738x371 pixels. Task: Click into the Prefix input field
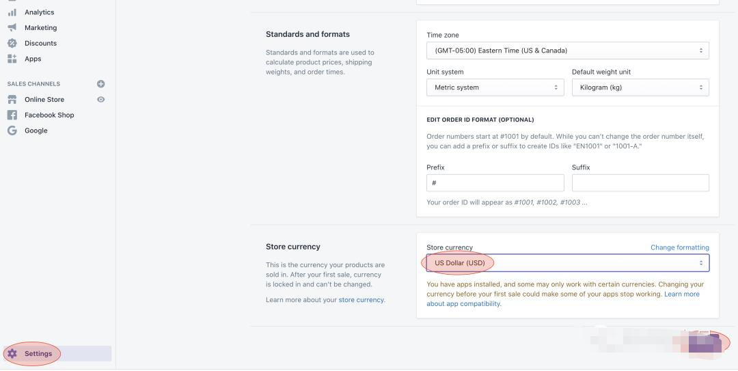point(495,183)
